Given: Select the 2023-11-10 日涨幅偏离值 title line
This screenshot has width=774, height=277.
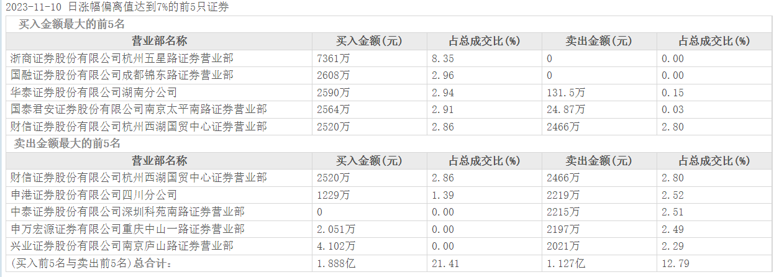Looking at the screenshot, I should pos(117,7).
